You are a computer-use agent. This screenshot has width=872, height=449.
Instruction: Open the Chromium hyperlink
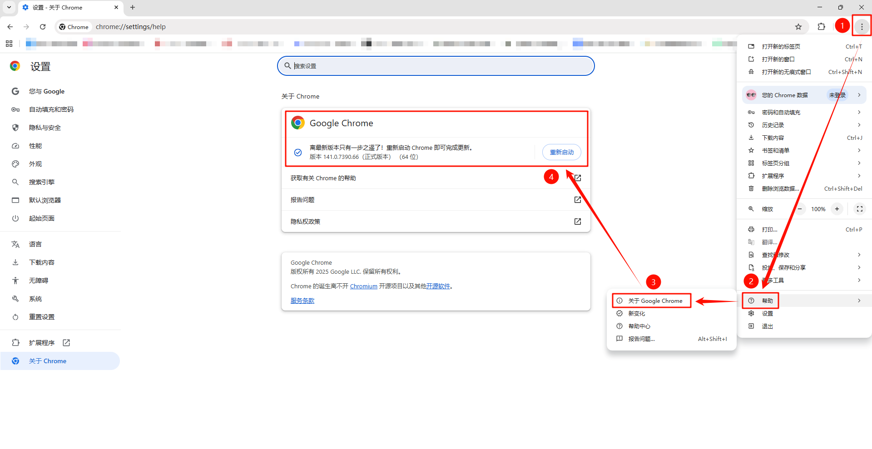point(363,286)
